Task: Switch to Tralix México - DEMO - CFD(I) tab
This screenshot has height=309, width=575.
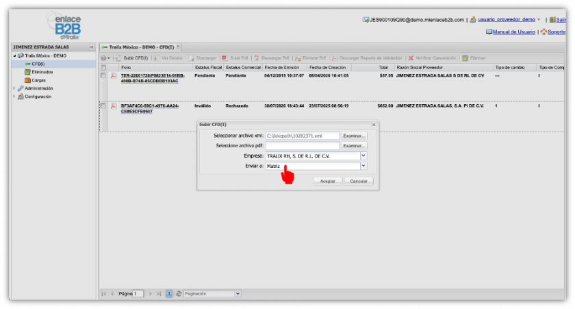Action: click(140, 47)
